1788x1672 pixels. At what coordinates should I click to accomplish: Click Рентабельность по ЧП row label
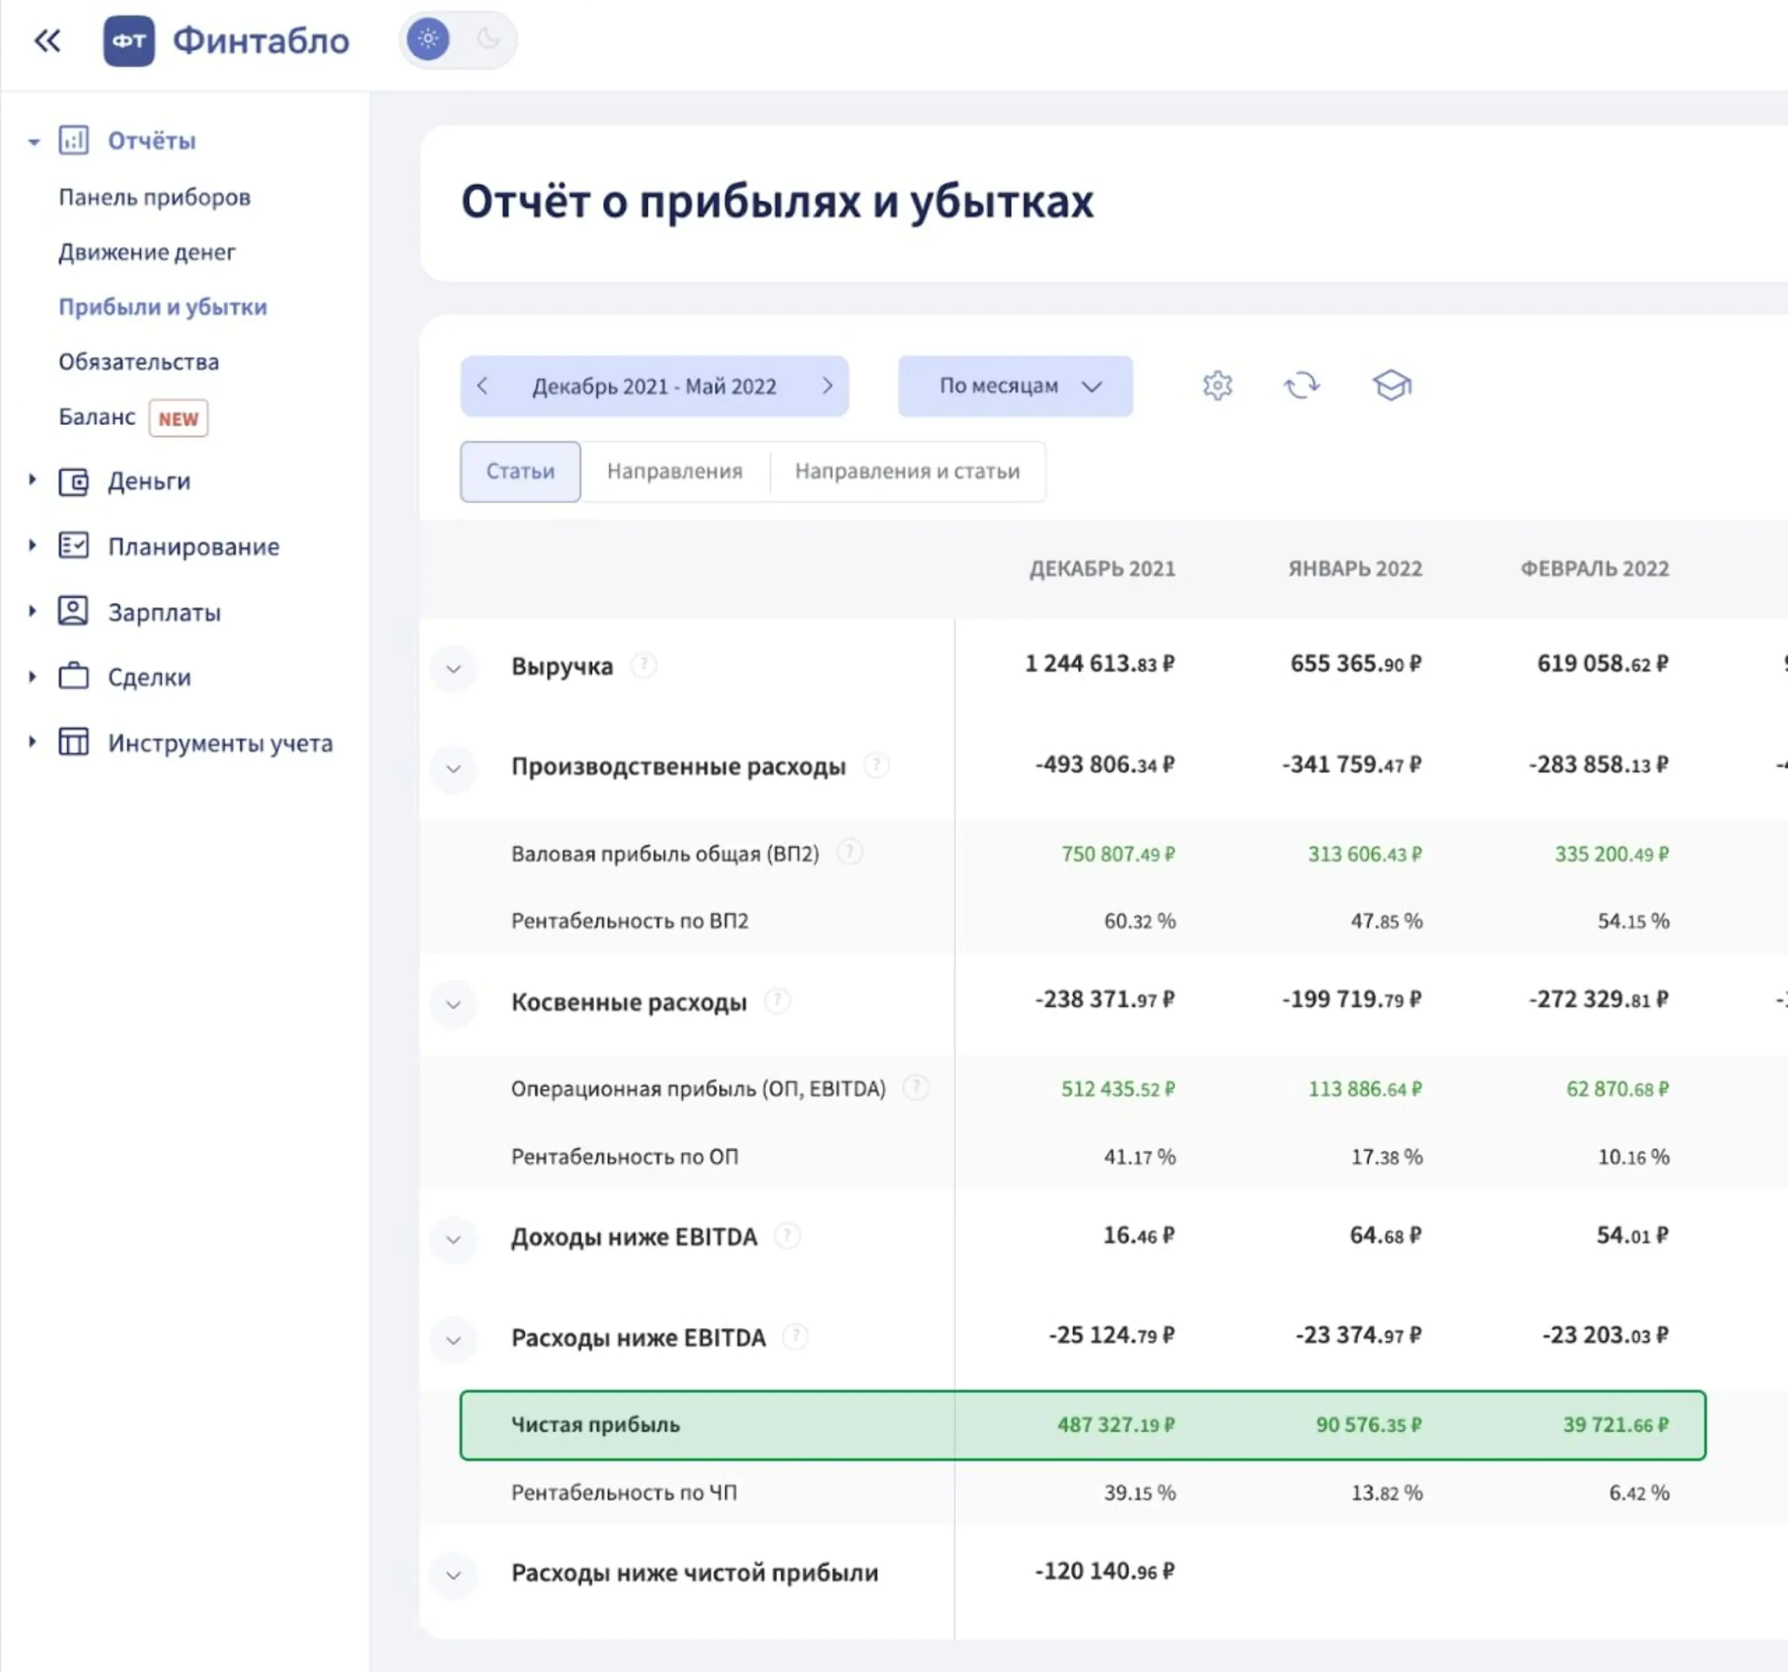pyautogui.click(x=624, y=1492)
